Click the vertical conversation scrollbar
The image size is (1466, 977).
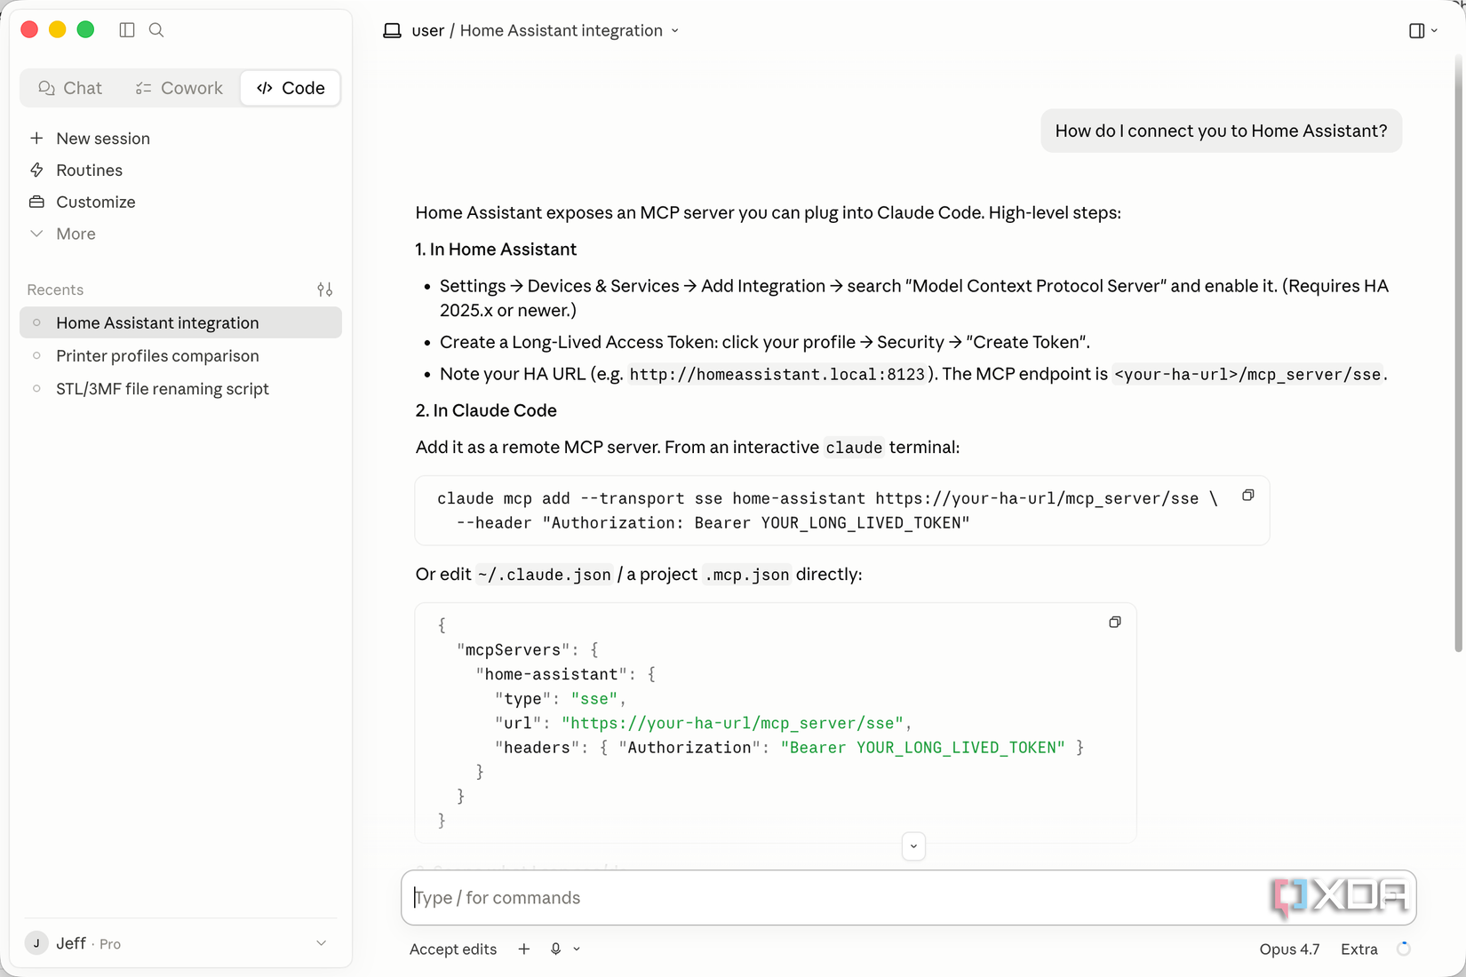coord(1458,355)
